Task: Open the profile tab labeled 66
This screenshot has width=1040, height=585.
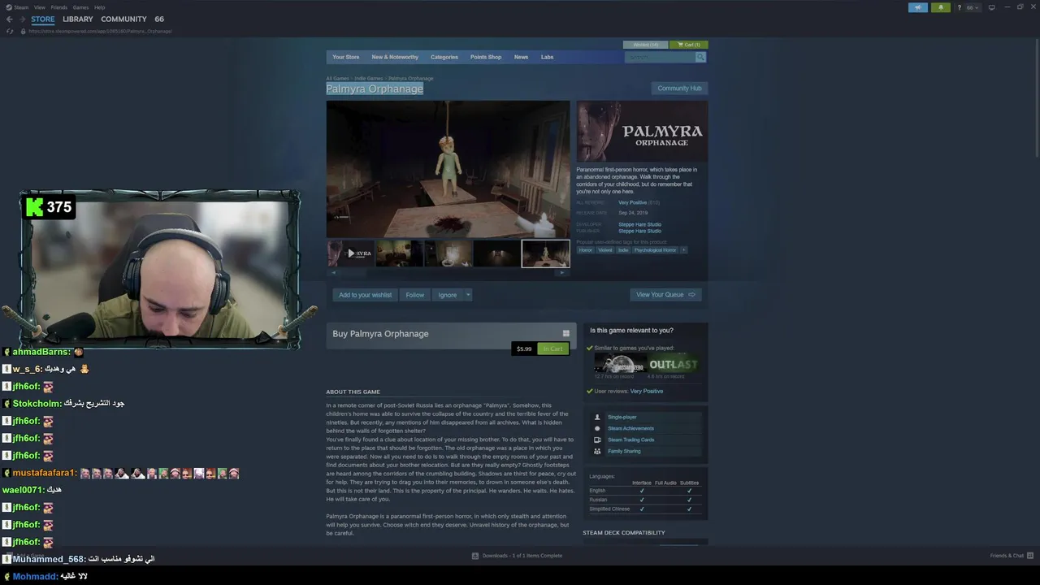Action: [159, 19]
